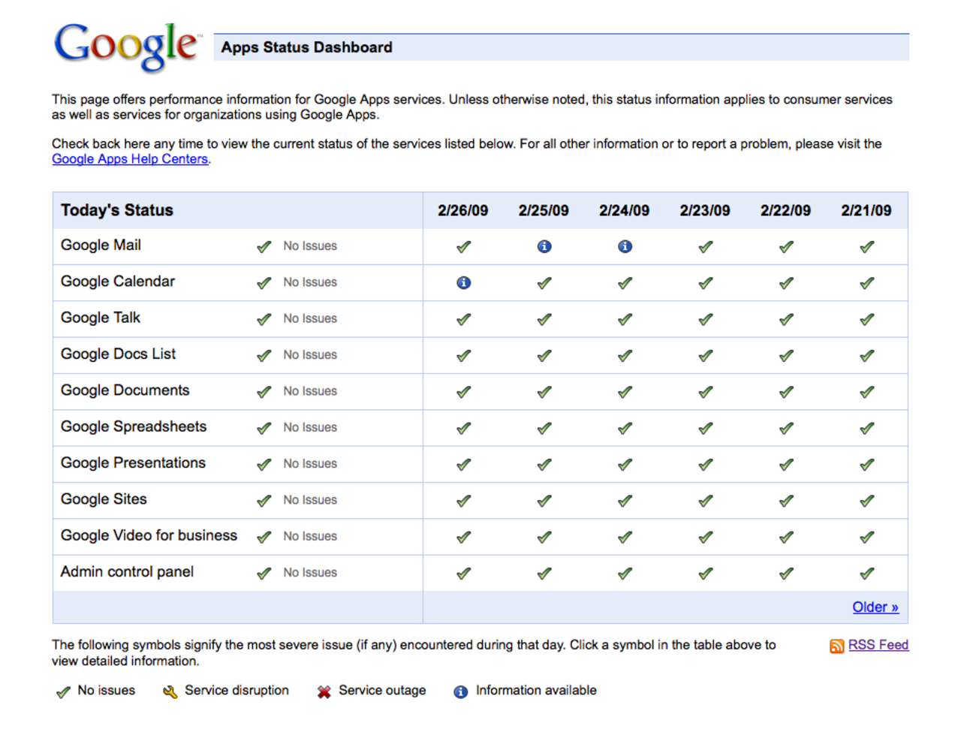Viewport: 961px width, 741px height.
Task: Click the info icon for Google Mail on 2/25/09
Action: pos(544,246)
